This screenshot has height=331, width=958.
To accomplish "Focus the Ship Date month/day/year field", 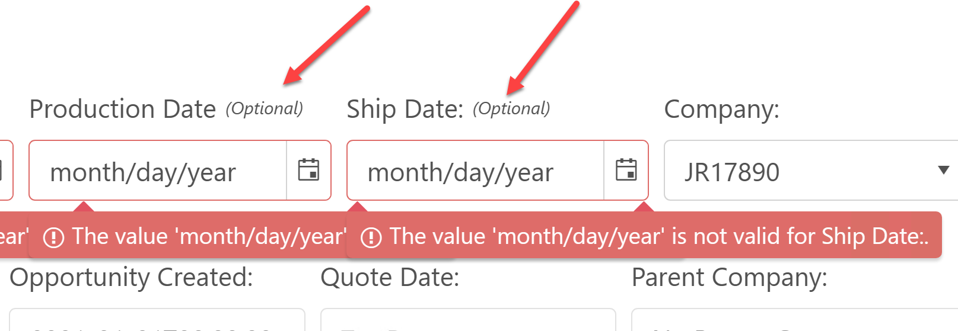I will (x=475, y=172).
